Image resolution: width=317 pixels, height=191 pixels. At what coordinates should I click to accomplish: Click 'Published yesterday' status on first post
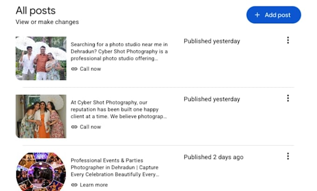(x=212, y=41)
